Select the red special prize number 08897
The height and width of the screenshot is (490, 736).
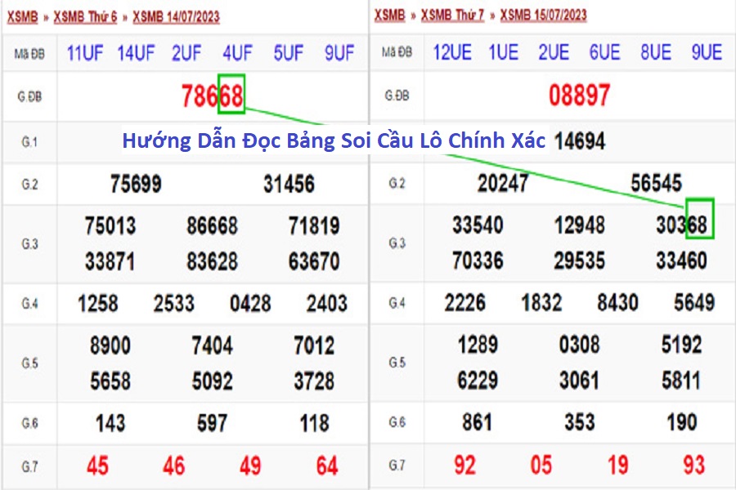tap(579, 96)
